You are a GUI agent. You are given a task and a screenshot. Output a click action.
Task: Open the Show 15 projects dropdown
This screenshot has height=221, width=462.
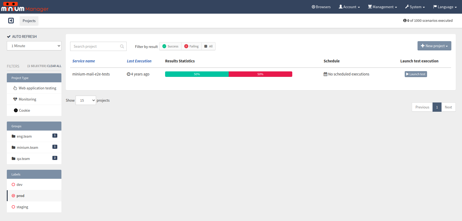coord(86,100)
